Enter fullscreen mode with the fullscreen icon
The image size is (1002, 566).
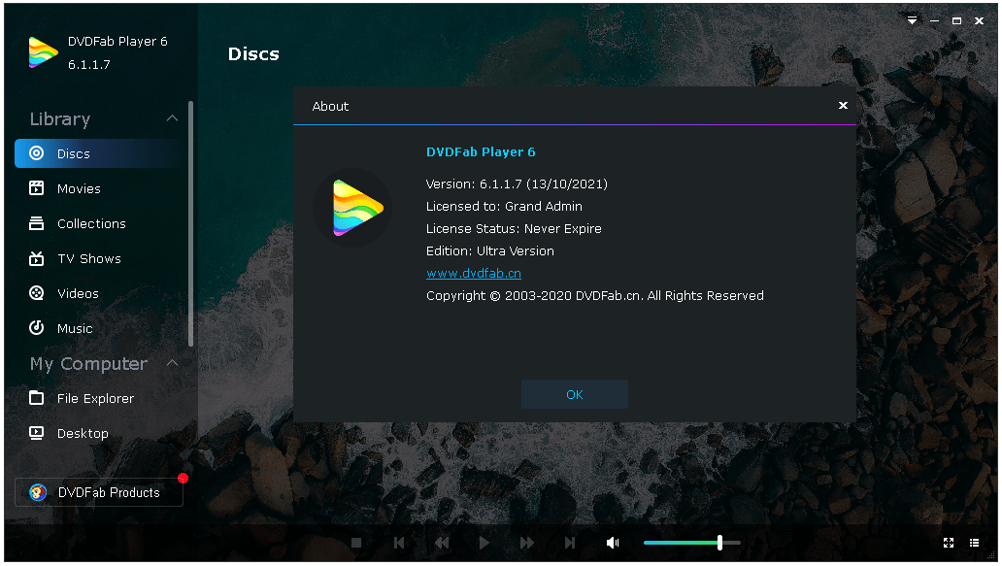coord(949,543)
